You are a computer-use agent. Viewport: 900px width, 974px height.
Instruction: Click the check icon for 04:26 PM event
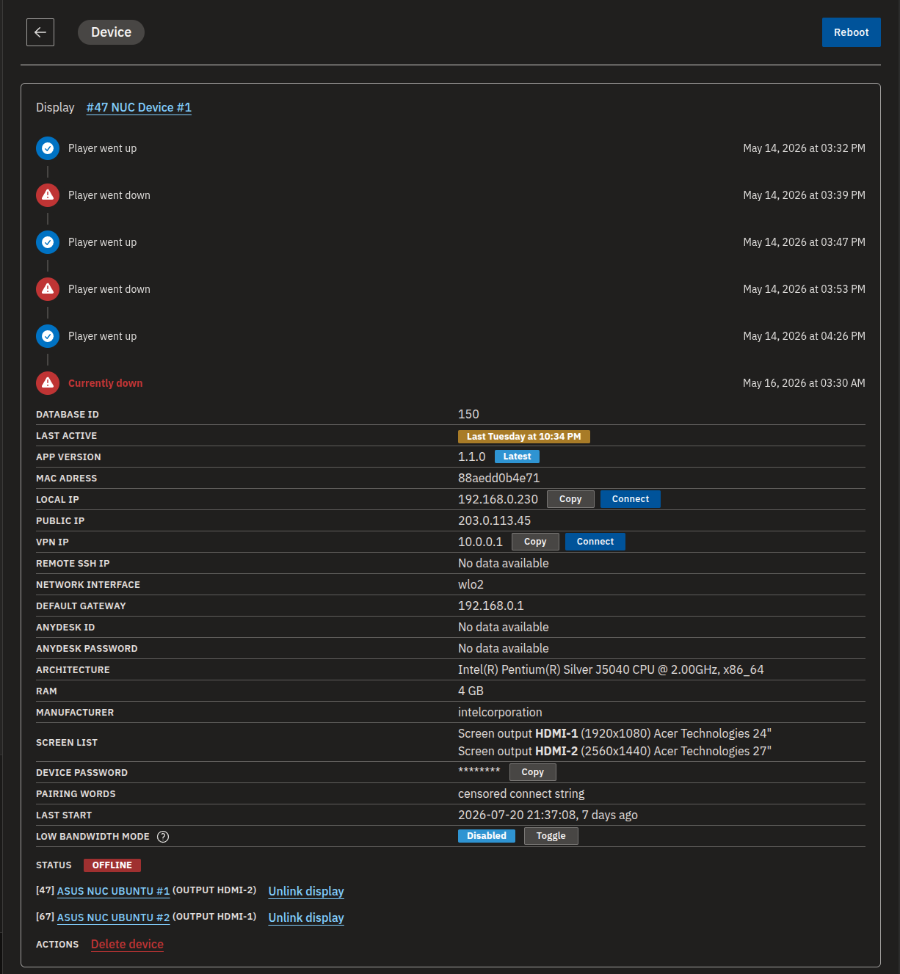[x=48, y=336]
